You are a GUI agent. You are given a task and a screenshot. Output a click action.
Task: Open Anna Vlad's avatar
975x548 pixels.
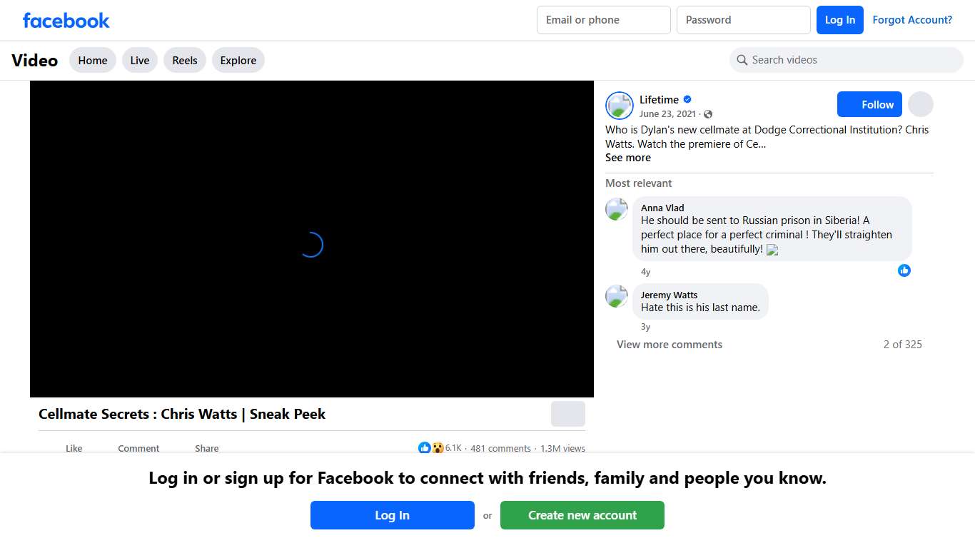coord(617,210)
